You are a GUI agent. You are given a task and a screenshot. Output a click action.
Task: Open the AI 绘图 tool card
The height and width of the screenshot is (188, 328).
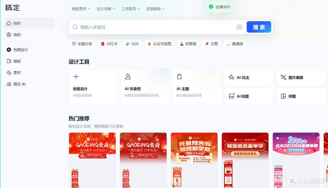(x=249, y=96)
